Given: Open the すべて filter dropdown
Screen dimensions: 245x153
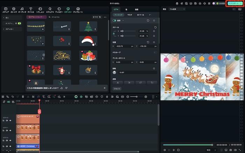Looking at the screenshot, I should tap(96, 17).
